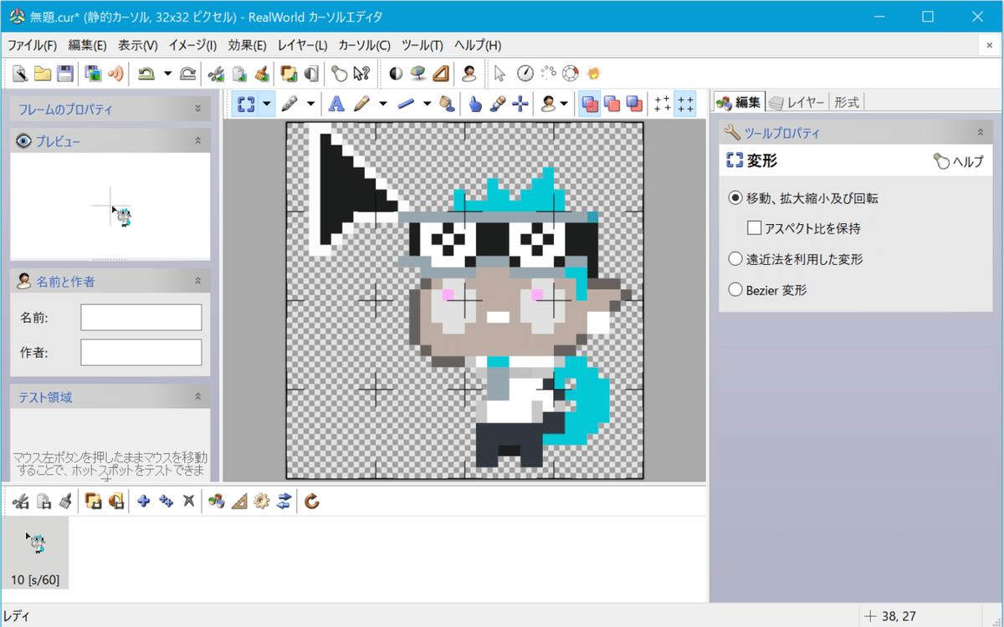Collapse the ツールプロパティ panel

(980, 132)
